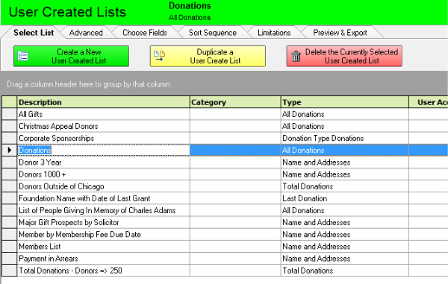Screen dimensions: 448x284
Task: Go to the Sort Sequence tab
Action: (x=213, y=33)
